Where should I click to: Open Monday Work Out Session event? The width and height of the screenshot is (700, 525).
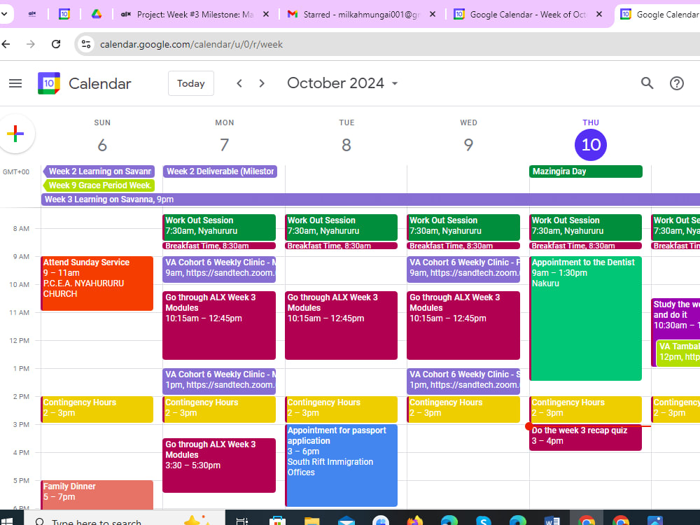pos(219,227)
